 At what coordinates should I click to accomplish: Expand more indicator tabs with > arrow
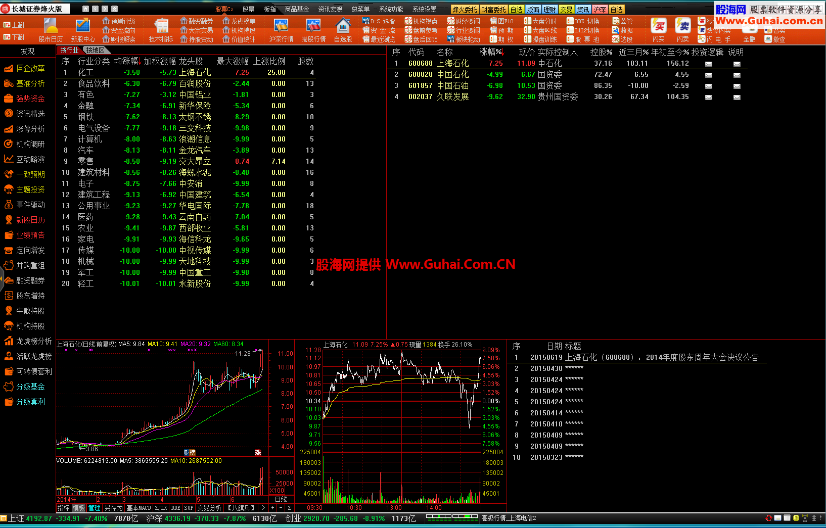point(263,508)
